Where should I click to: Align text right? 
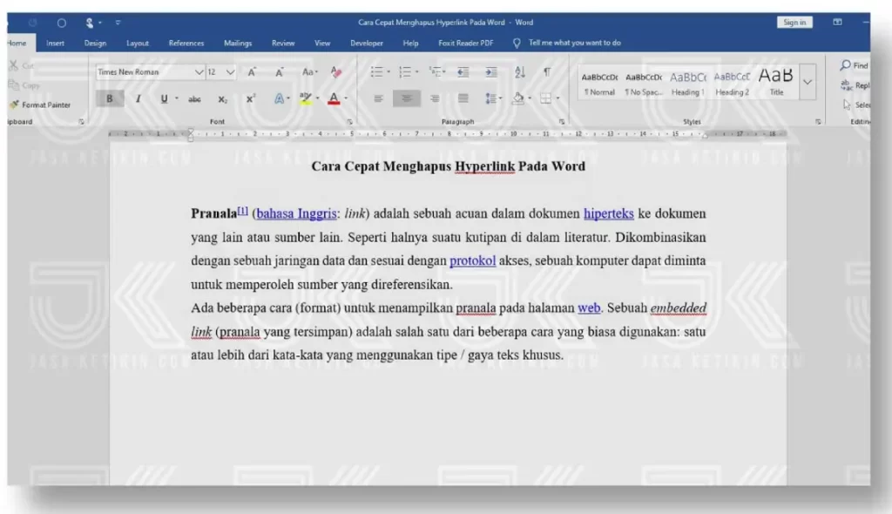pyautogui.click(x=435, y=98)
